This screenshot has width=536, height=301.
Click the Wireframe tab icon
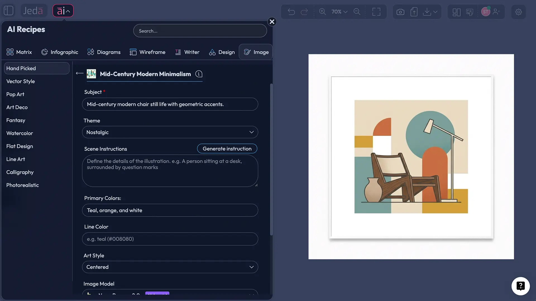coord(133,52)
